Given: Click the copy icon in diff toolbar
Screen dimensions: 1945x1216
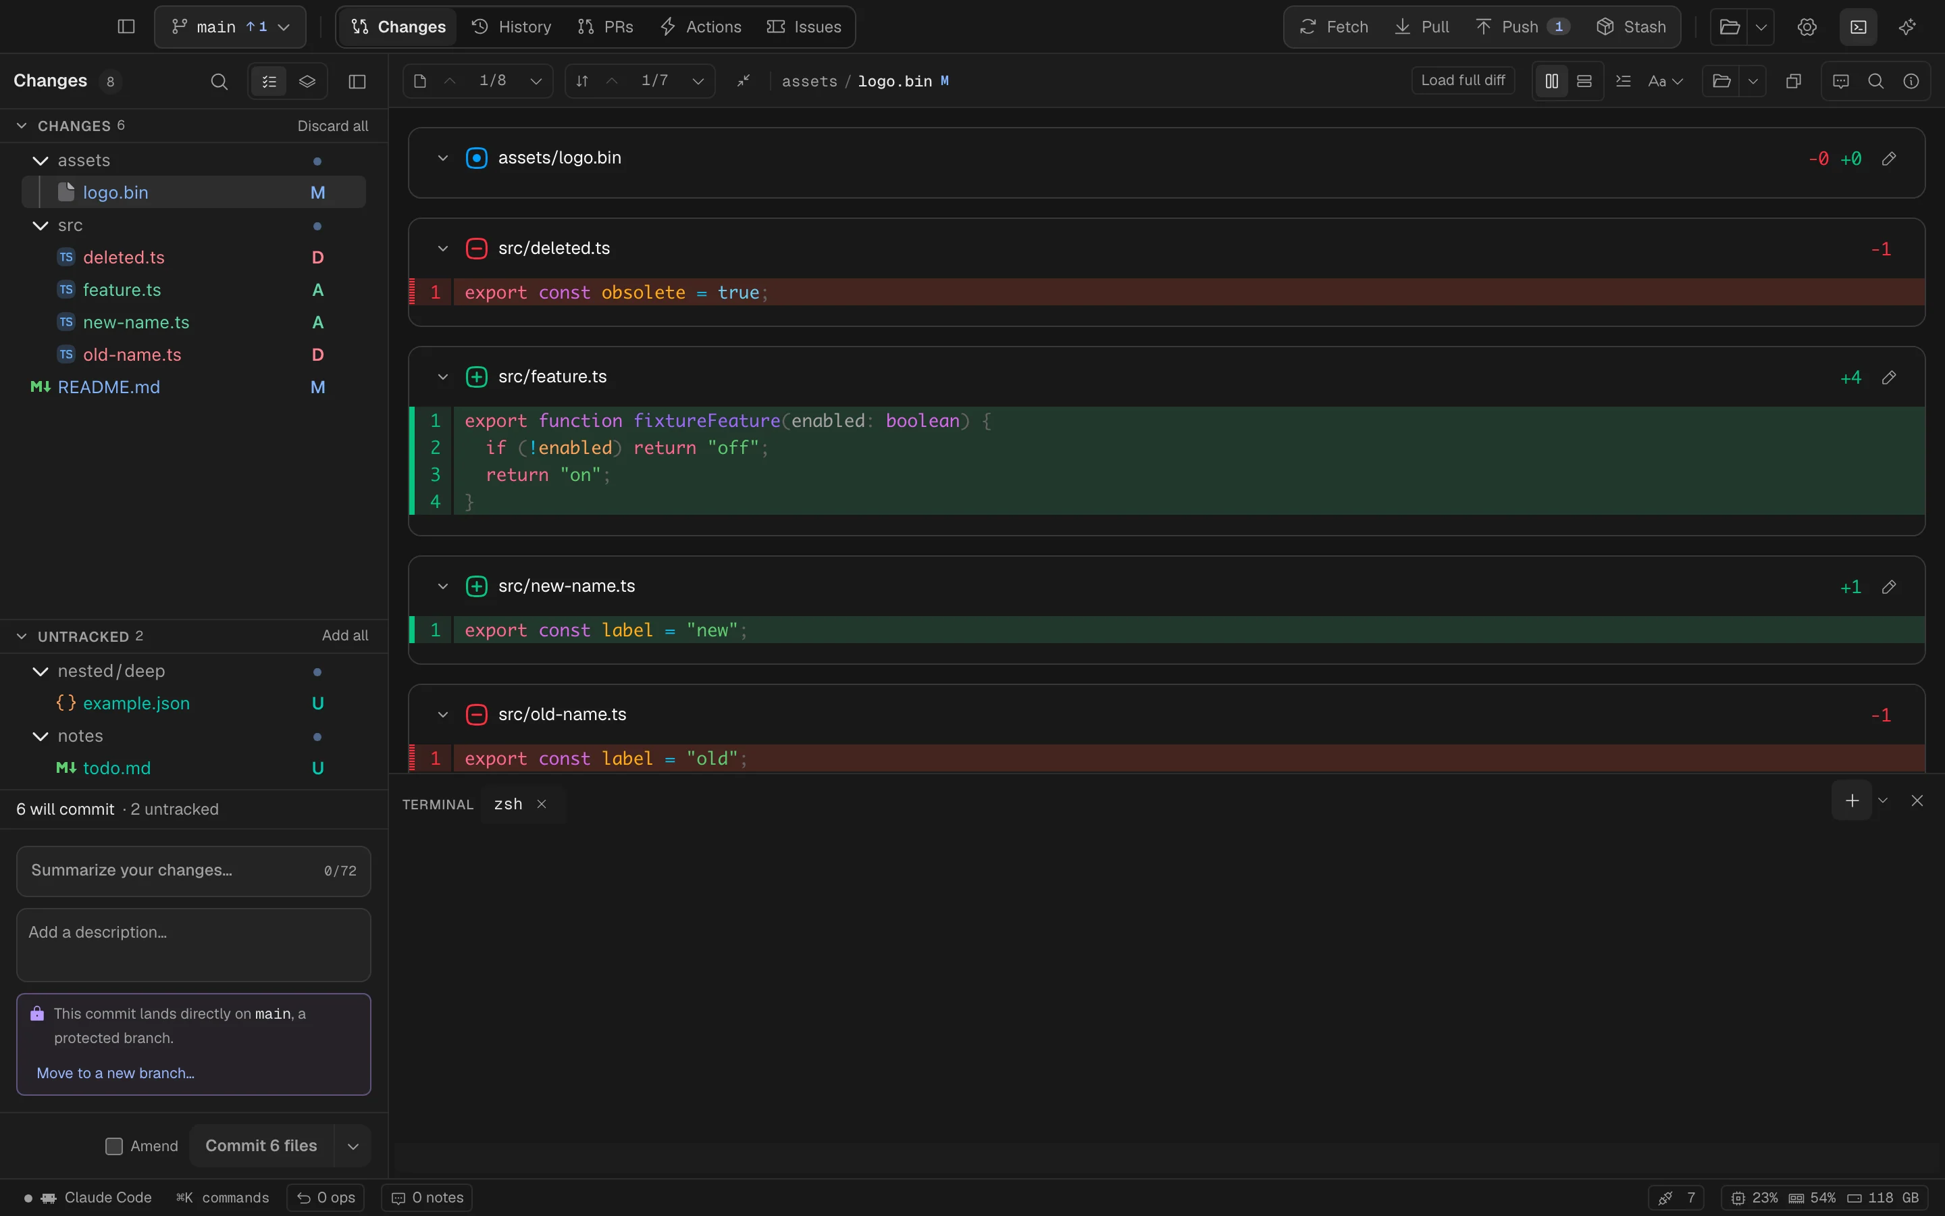Looking at the screenshot, I should point(1793,80).
